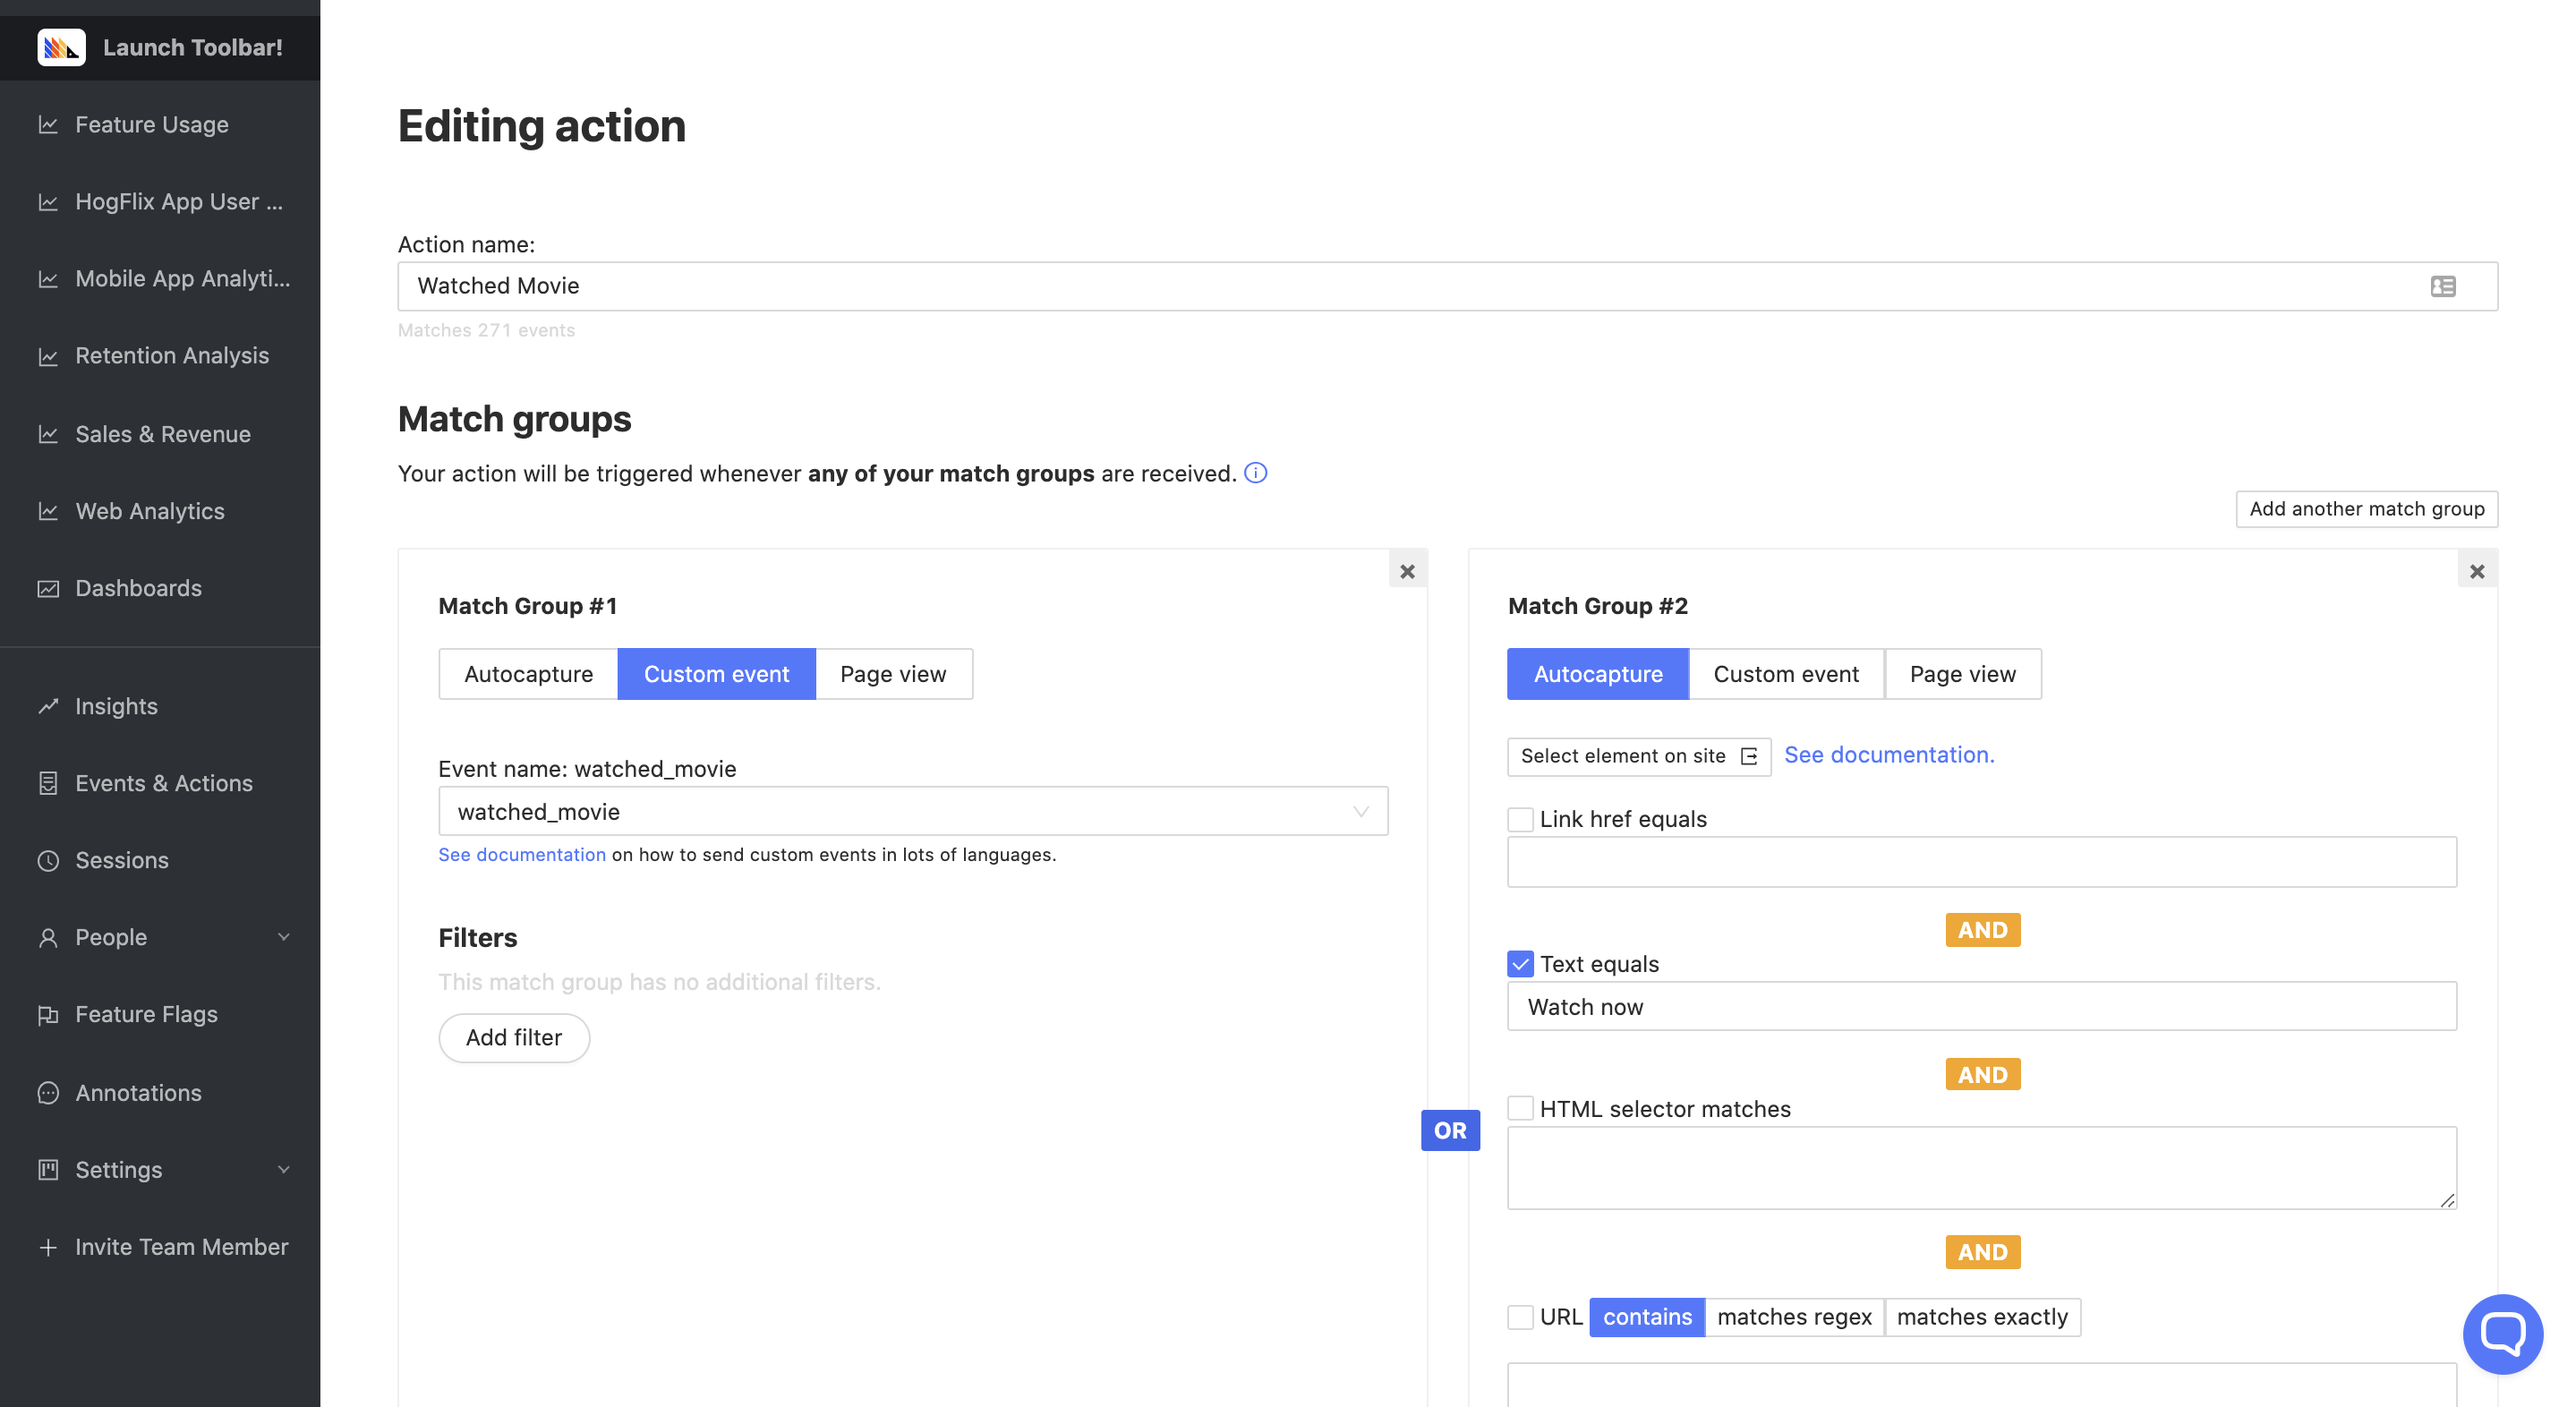
Task: Expand the People submenu chevron
Action: 284,937
